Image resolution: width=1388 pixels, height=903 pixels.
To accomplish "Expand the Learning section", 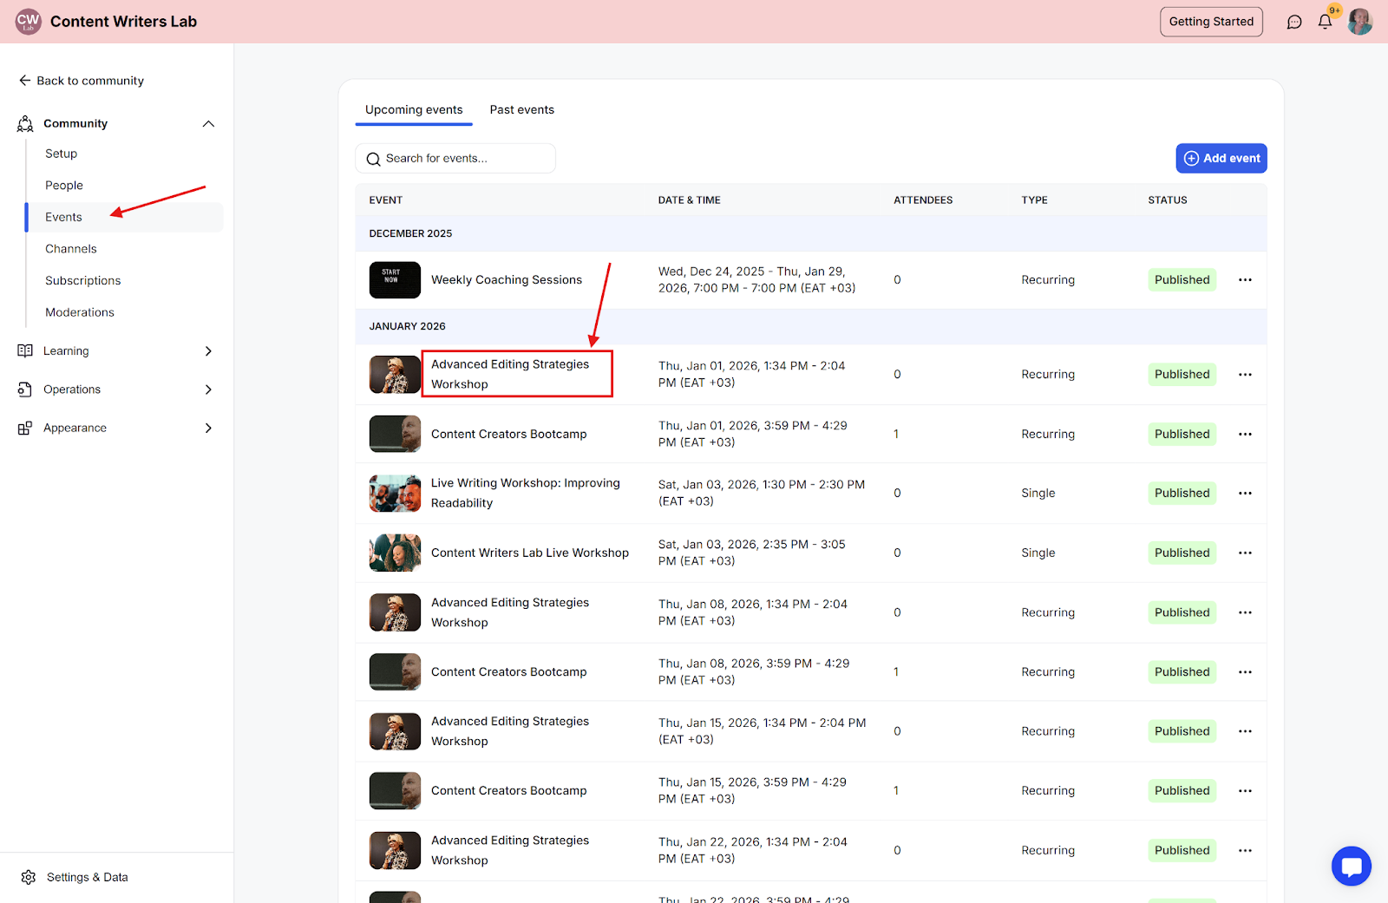I will coord(208,351).
